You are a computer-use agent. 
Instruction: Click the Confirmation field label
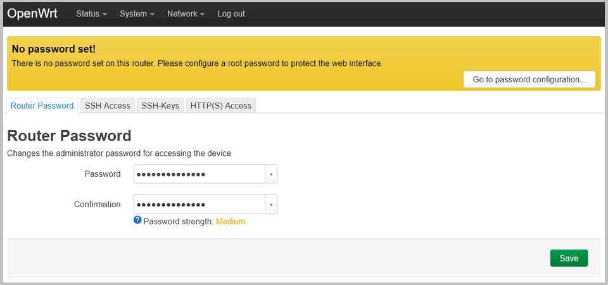click(x=97, y=205)
